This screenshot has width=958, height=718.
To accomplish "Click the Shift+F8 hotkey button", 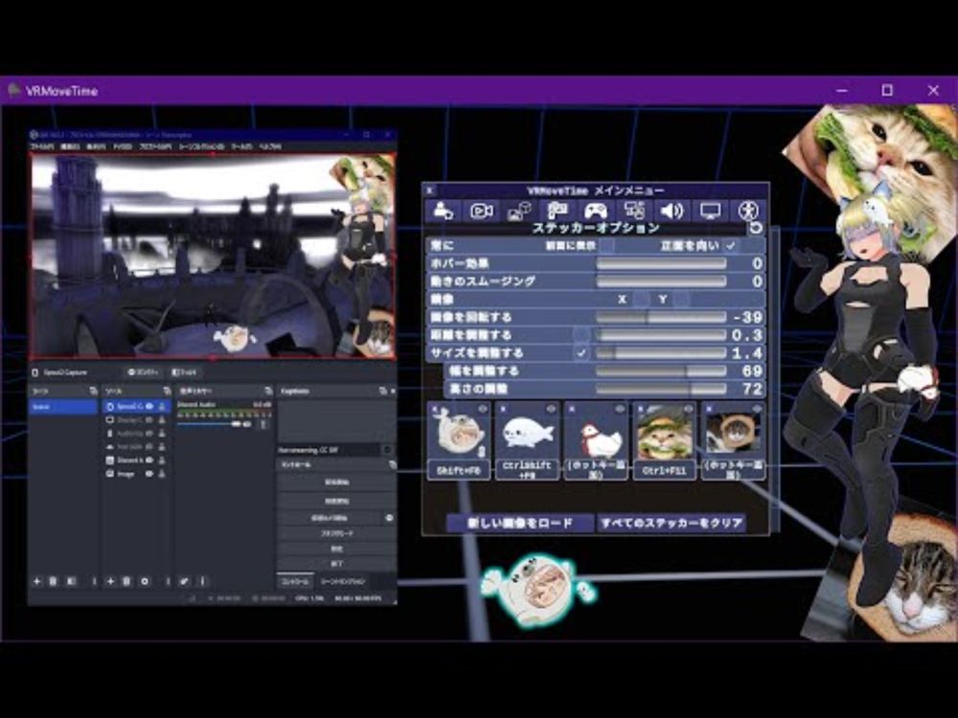I will (459, 470).
